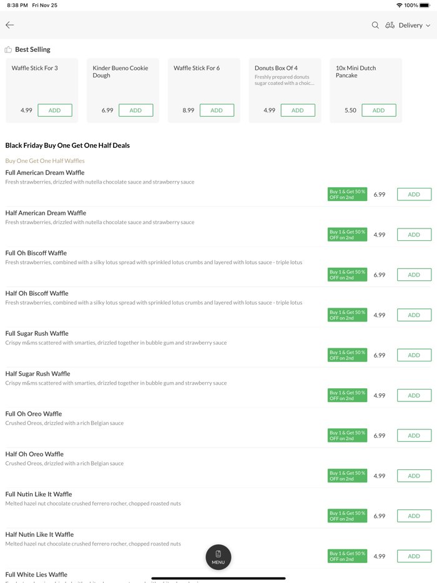Tap the Wi-Fi status icon
Screen dimensions: 437x583
[399, 5]
